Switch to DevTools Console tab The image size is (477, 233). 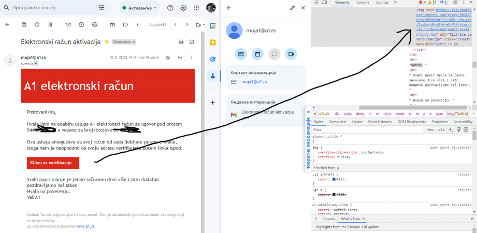tap(363, 2)
